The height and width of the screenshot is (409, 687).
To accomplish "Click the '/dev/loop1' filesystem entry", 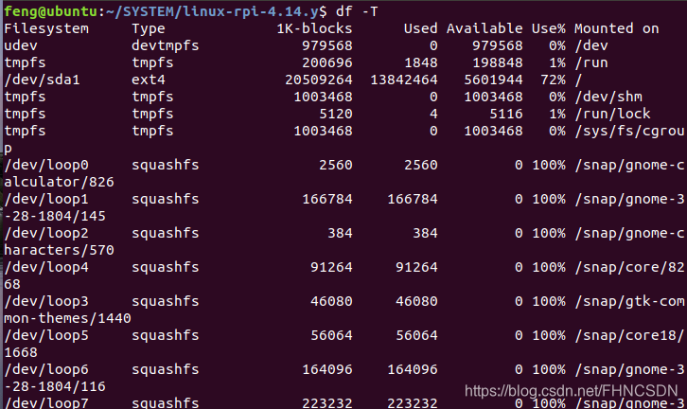I will 46,200.
